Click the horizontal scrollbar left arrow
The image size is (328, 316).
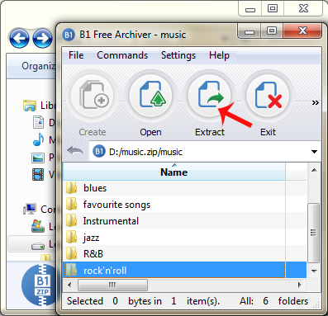pyautogui.click(x=69, y=285)
